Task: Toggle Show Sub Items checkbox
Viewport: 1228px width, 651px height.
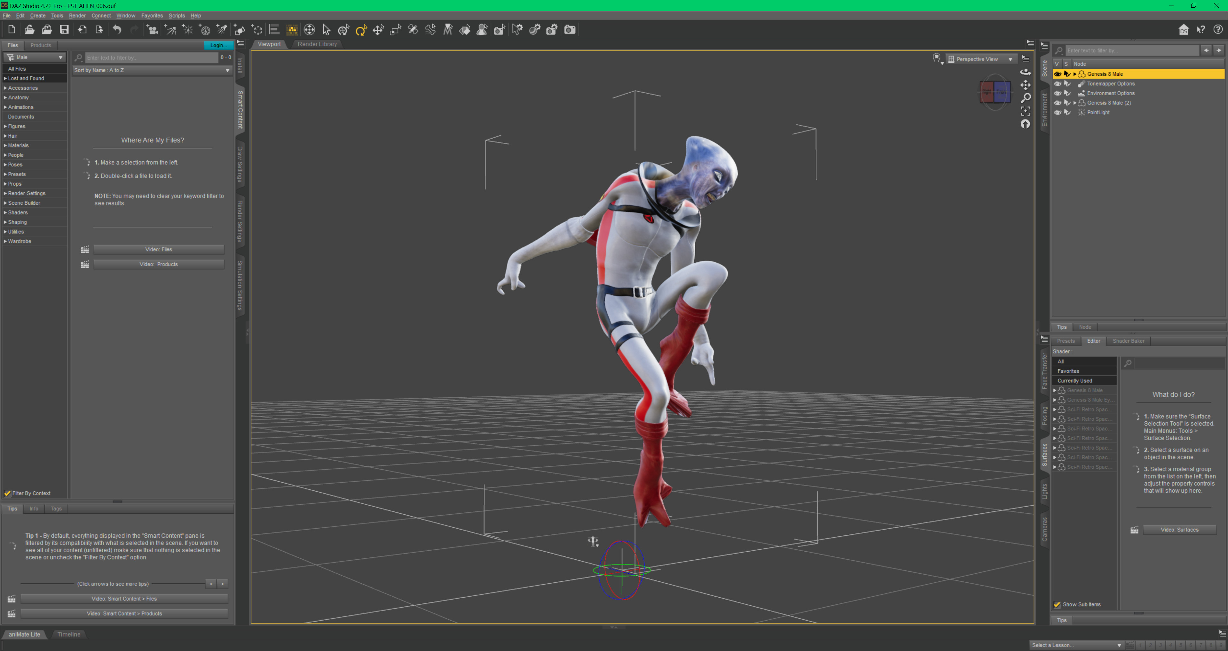Action: point(1057,604)
